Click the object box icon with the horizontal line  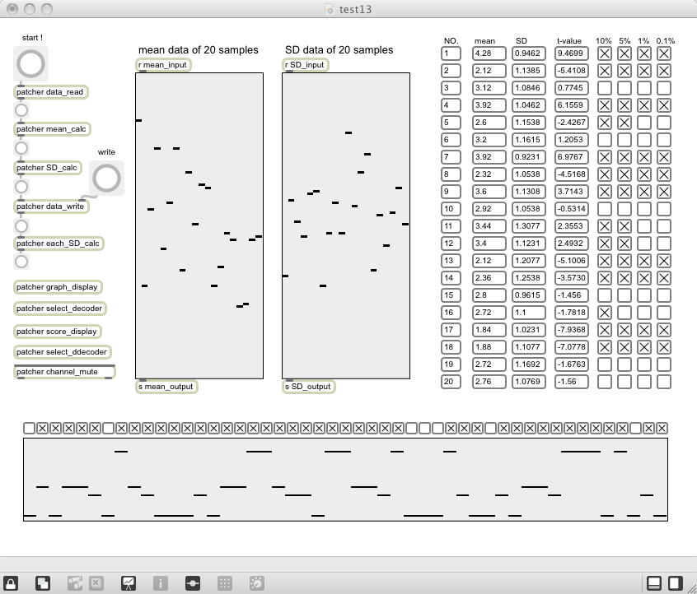pos(193,583)
